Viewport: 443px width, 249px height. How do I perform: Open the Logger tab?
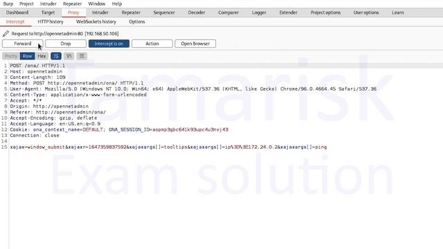(x=259, y=12)
